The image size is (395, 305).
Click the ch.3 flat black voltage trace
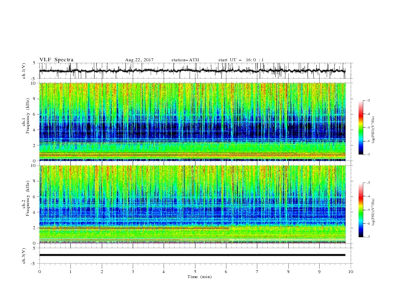pos(192,255)
